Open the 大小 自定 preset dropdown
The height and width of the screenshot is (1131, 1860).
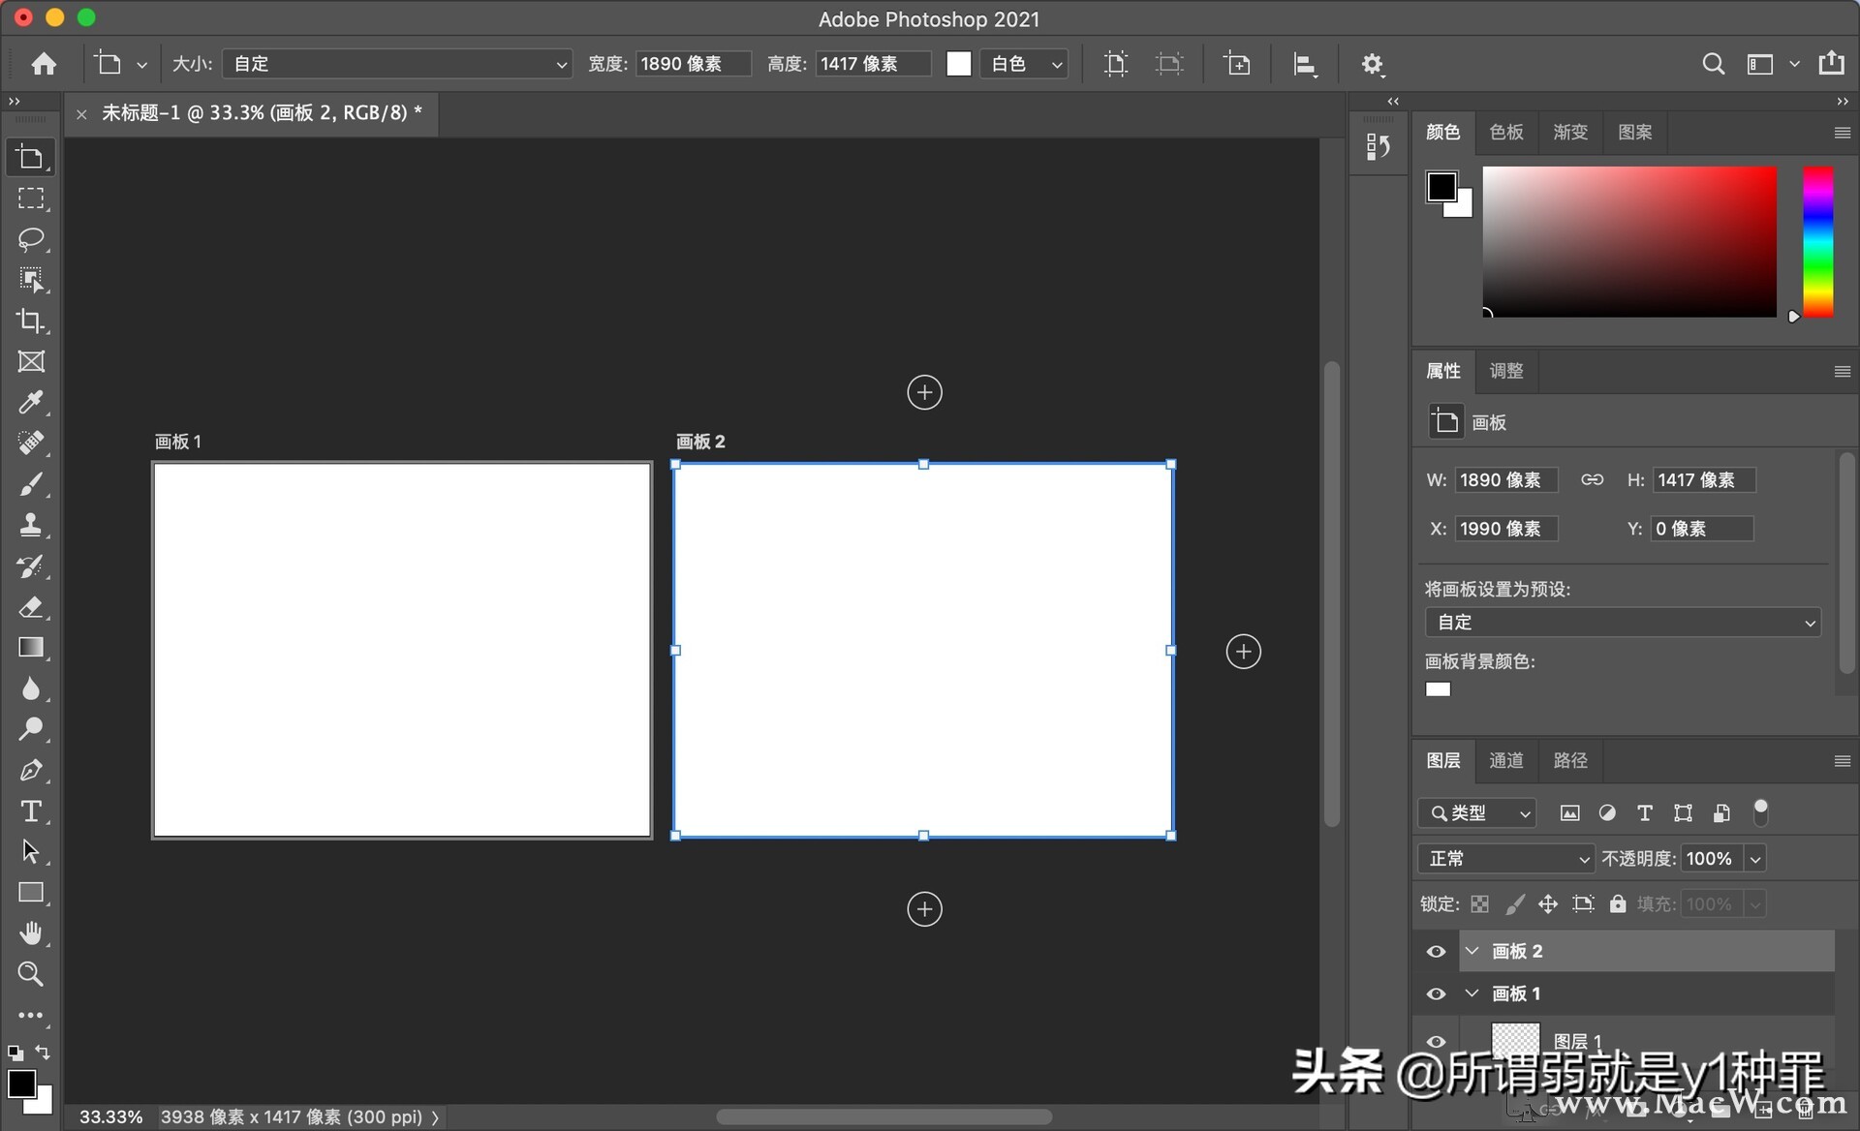(x=396, y=63)
